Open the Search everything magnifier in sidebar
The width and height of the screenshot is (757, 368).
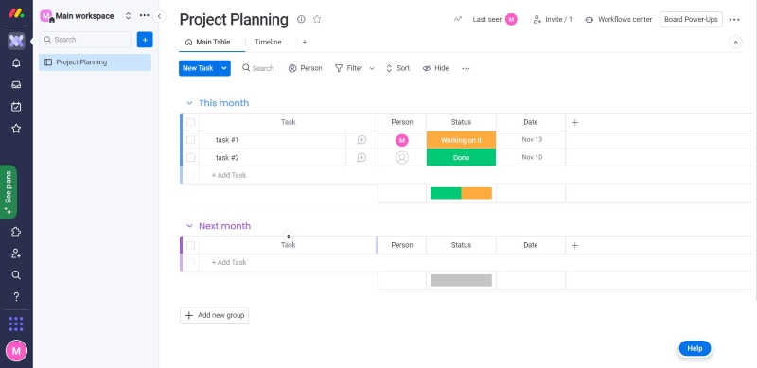(16, 274)
